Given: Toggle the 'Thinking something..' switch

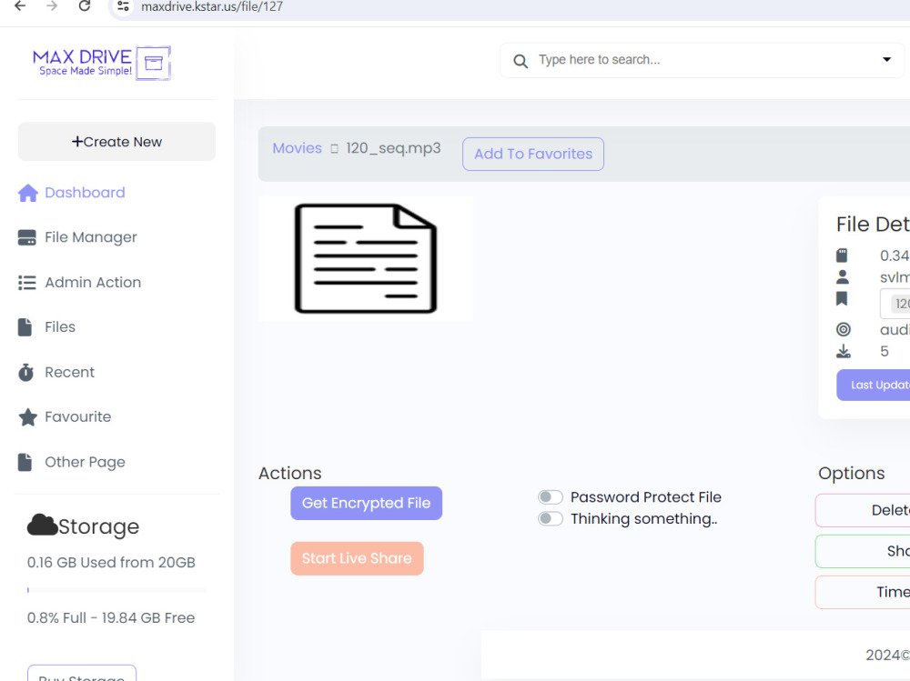Looking at the screenshot, I should coord(551,518).
